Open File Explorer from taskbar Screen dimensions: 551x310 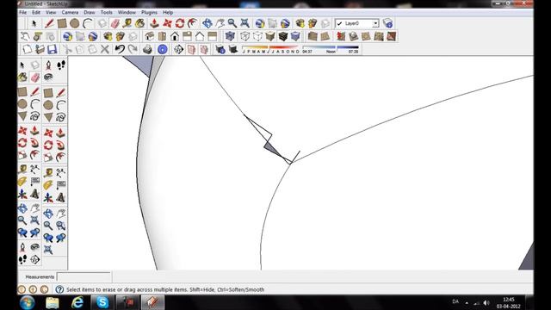pyautogui.click(x=53, y=302)
